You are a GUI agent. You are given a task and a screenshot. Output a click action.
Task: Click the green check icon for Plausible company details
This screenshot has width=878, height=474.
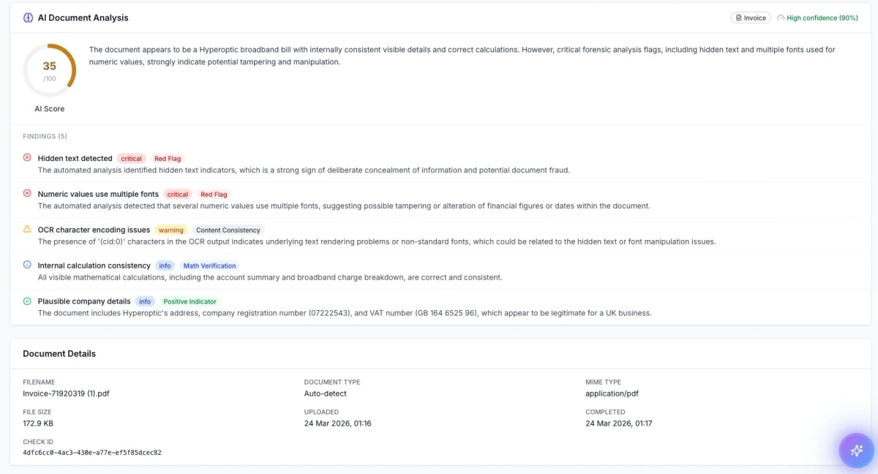click(27, 301)
